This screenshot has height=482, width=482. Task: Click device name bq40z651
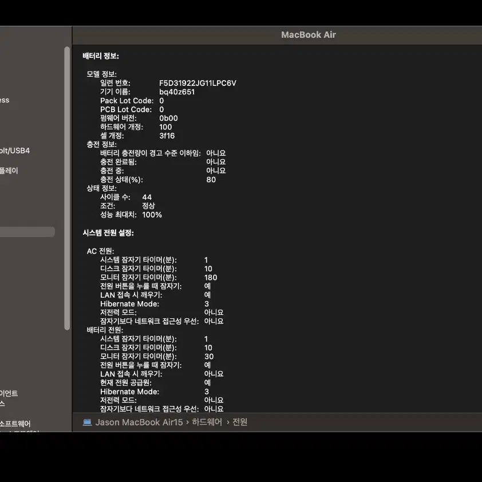[x=177, y=92]
